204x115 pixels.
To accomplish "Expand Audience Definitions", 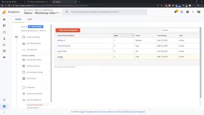I will (34, 94).
